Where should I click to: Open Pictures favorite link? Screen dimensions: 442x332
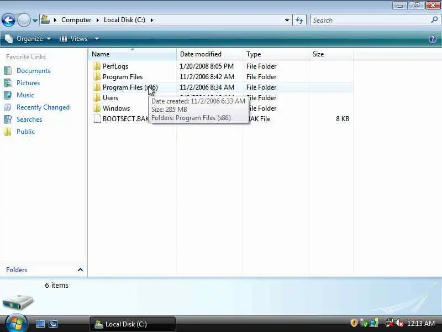coord(28,82)
